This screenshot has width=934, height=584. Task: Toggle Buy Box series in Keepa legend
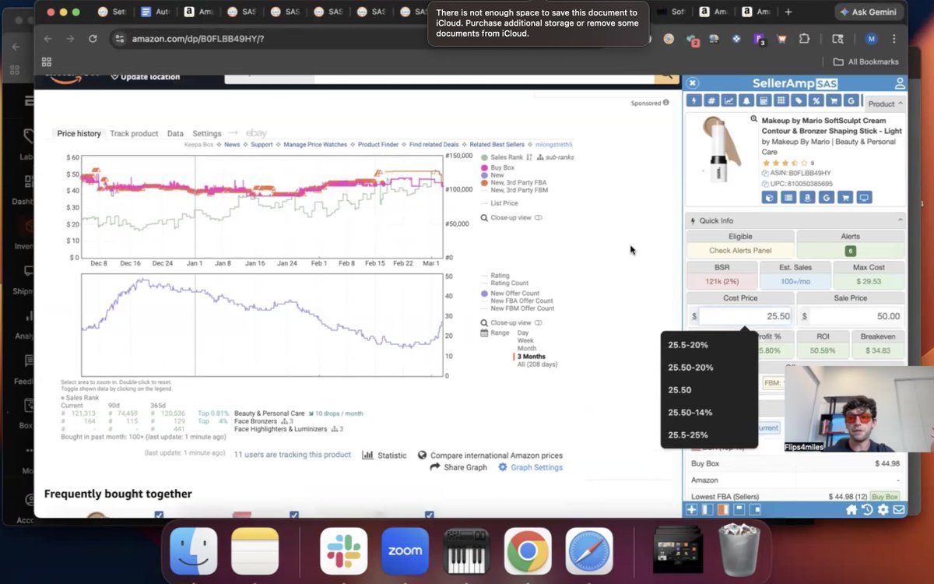tap(497, 167)
